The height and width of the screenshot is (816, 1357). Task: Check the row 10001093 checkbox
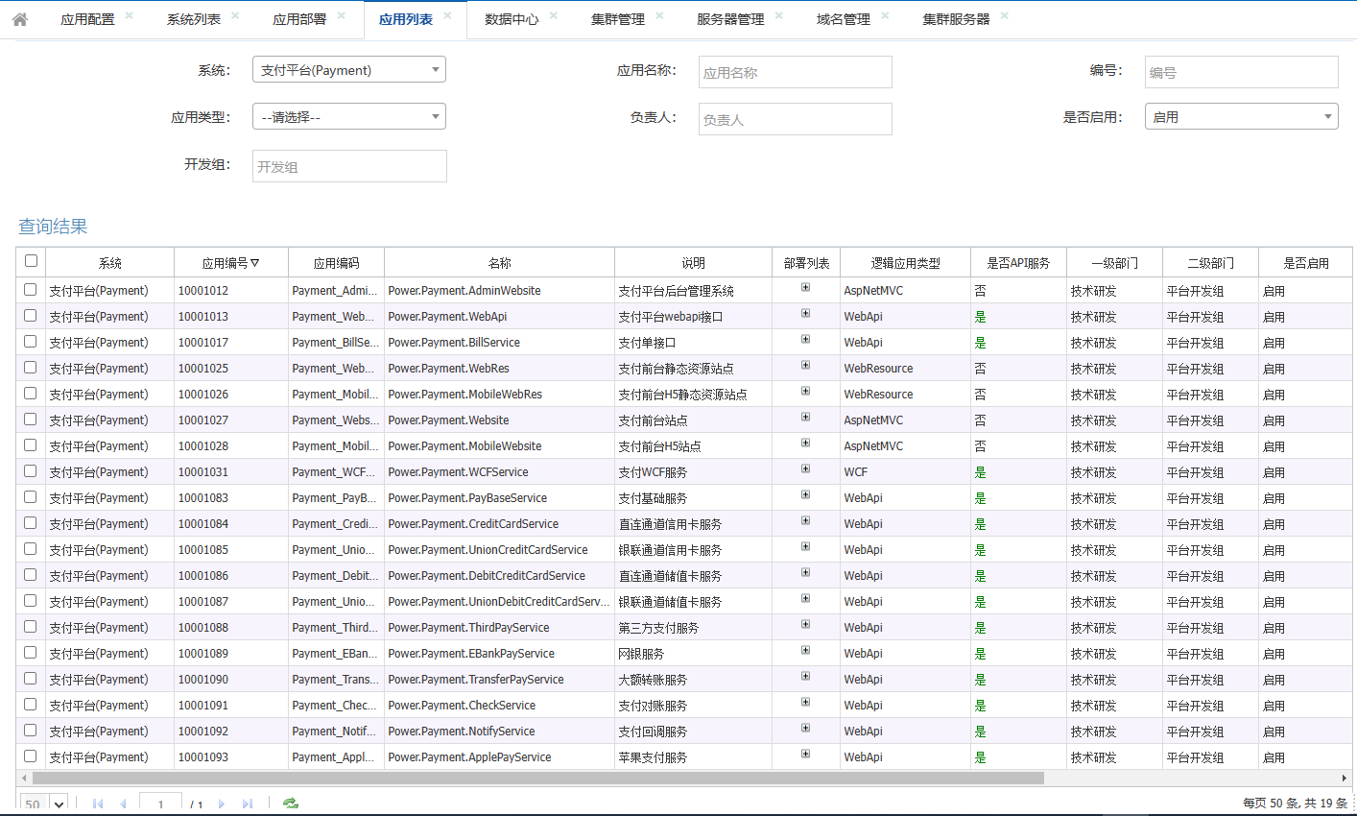tap(31, 756)
